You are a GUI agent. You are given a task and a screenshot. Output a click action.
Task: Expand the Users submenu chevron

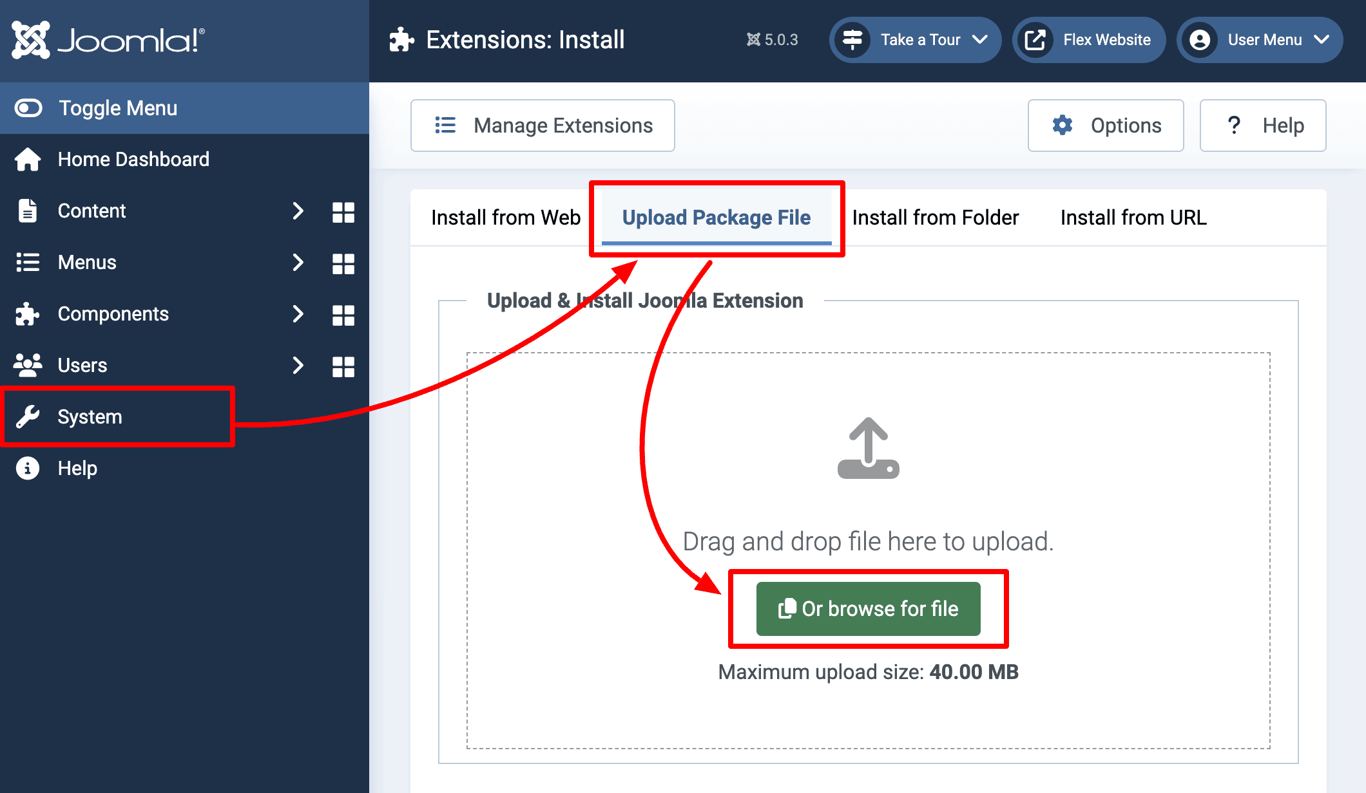pos(298,365)
